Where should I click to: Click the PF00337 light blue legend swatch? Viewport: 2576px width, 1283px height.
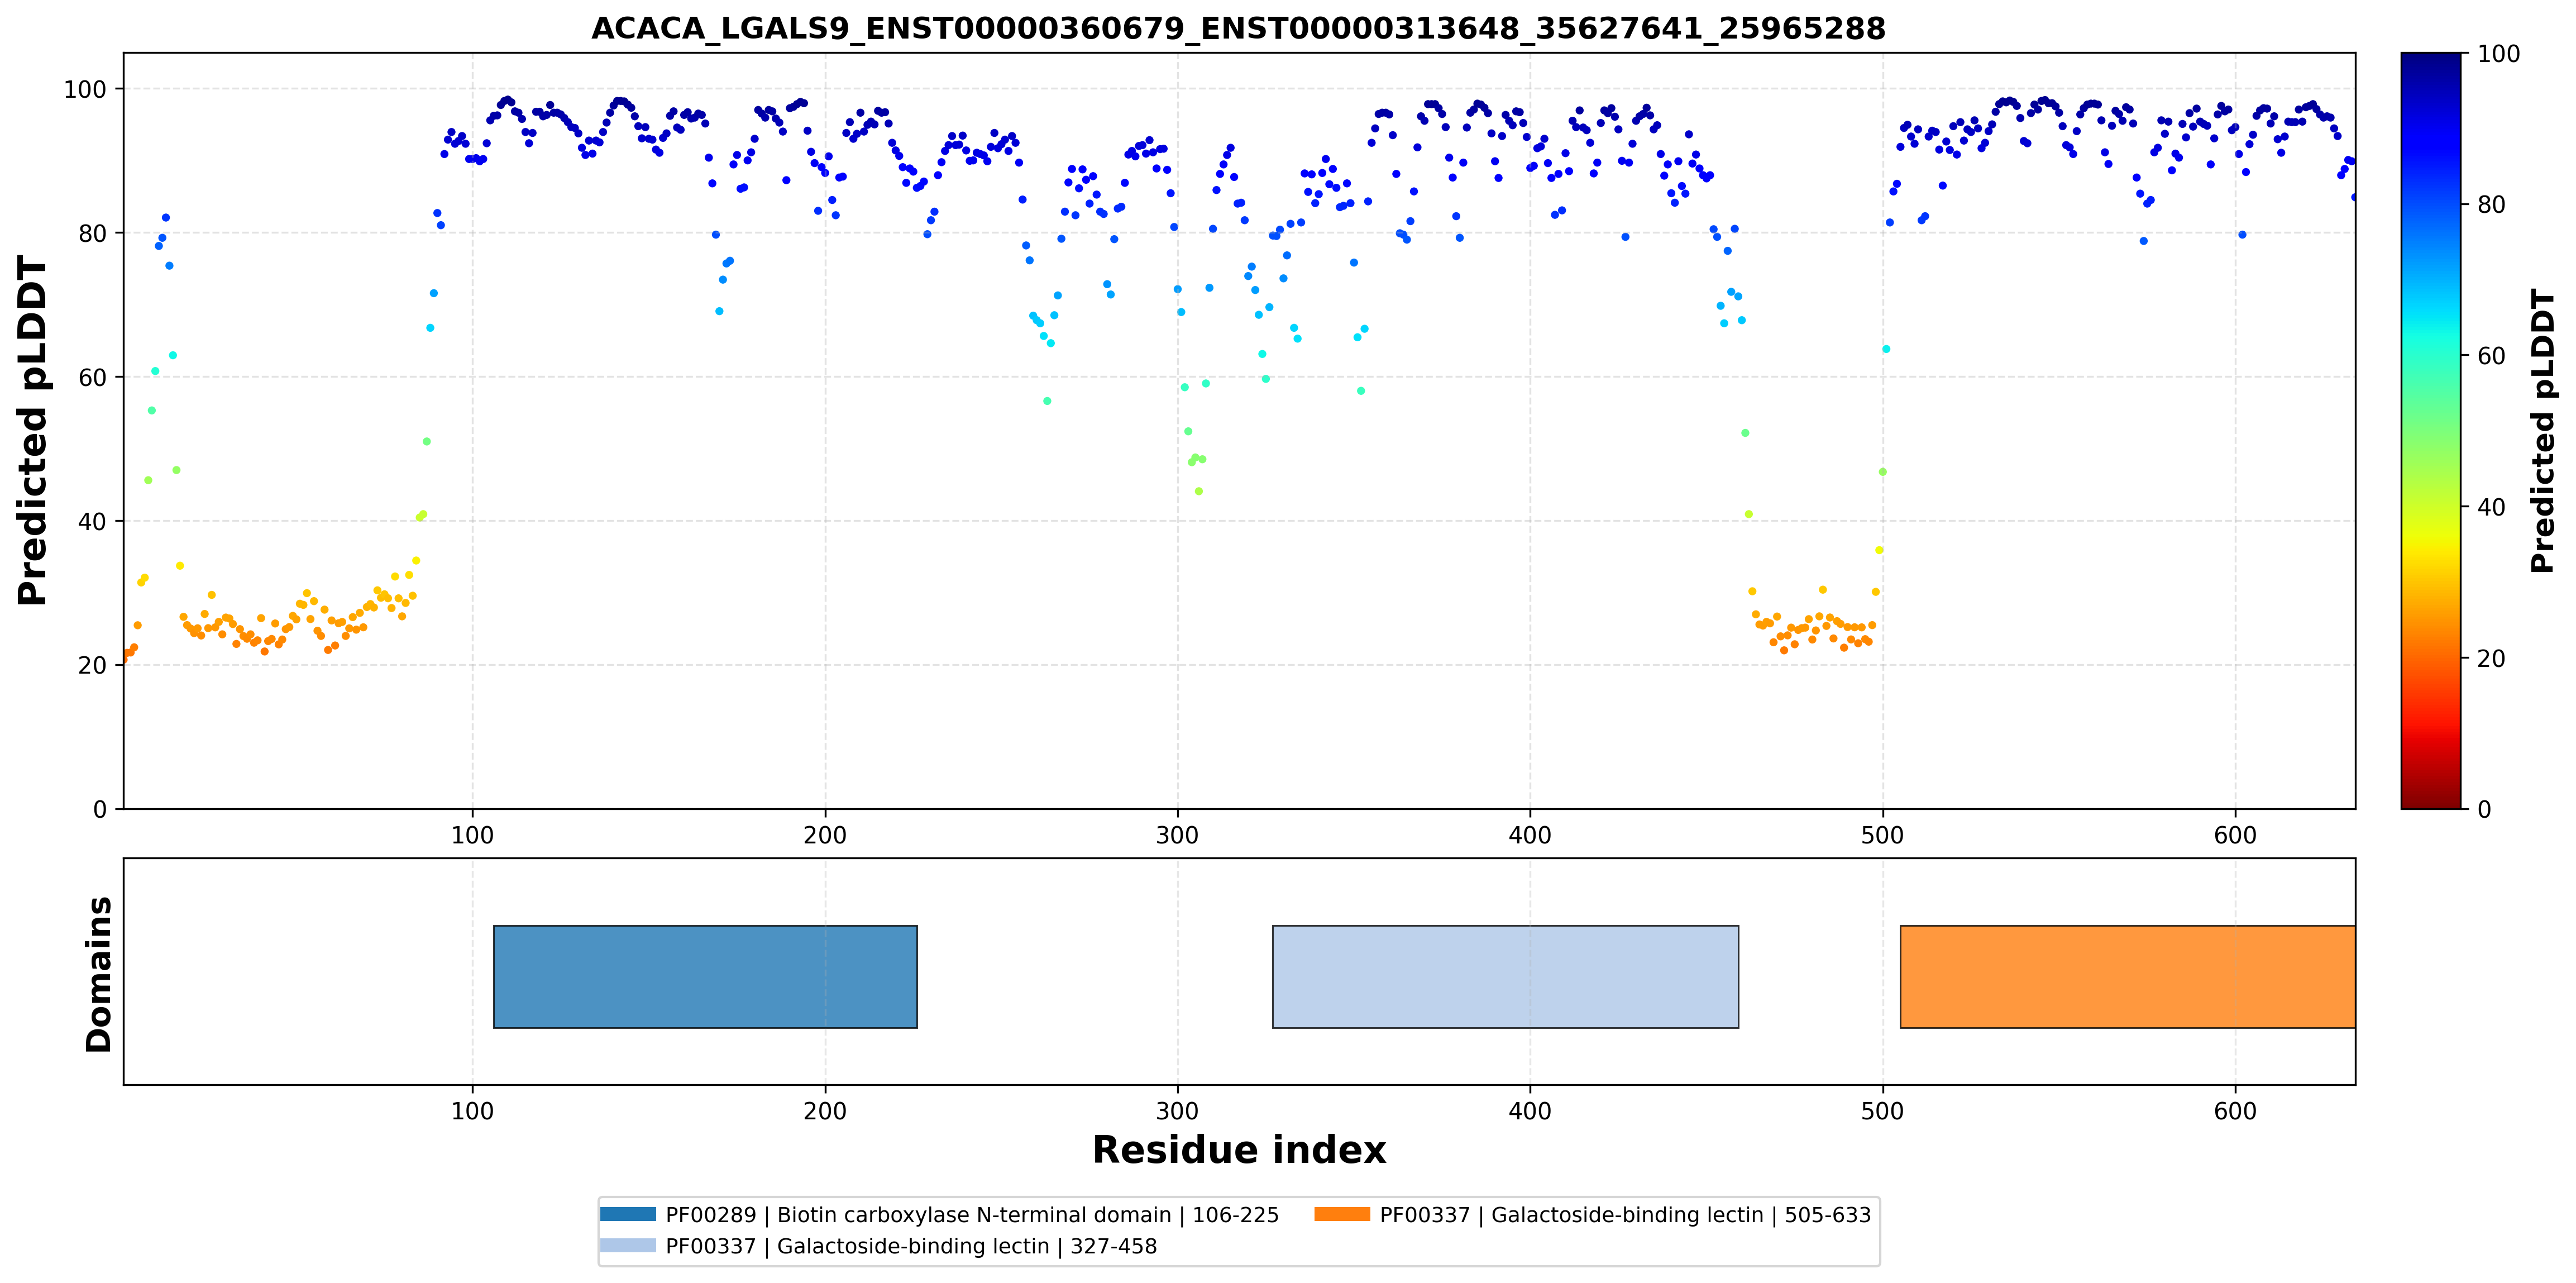(628, 1245)
